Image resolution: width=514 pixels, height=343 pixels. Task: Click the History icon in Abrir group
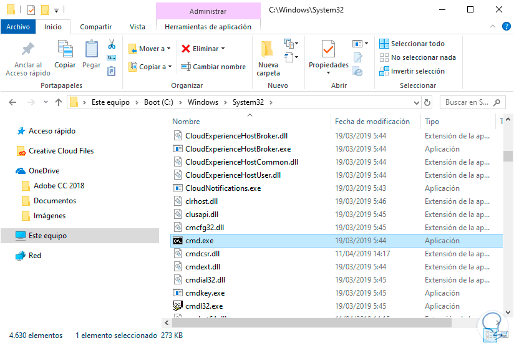coord(357,71)
